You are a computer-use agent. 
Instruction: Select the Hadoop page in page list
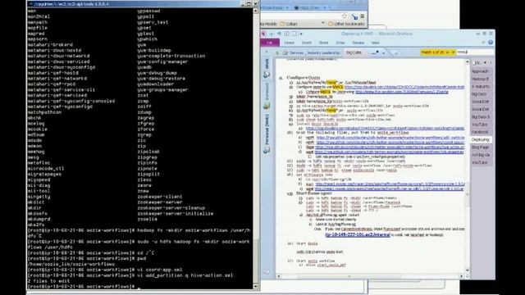click(x=481, y=79)
